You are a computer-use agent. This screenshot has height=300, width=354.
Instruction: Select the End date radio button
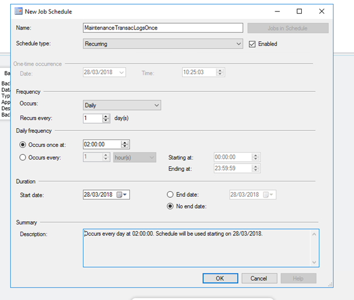pyautogui.click(x=170, y=195)
